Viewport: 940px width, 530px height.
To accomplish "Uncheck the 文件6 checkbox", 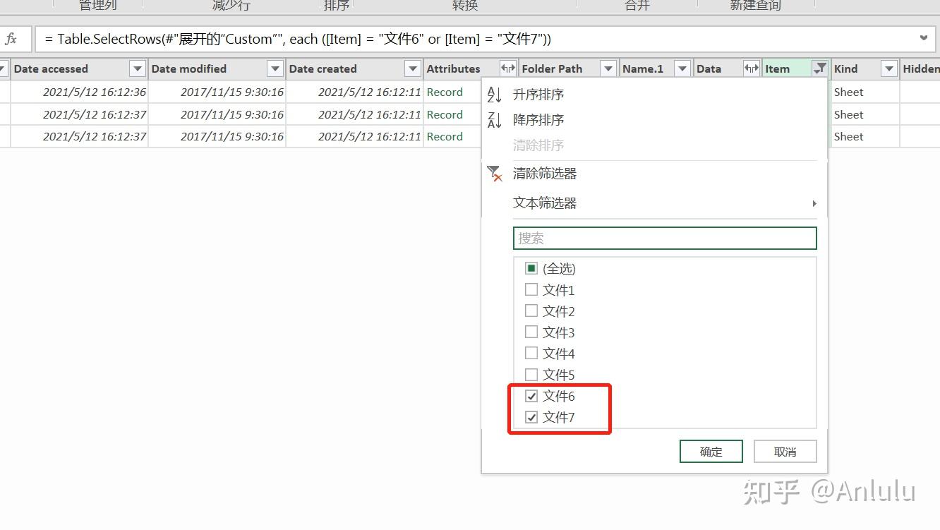I will [x=531, y=396].
